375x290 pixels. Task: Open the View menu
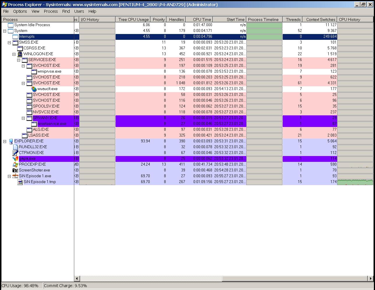pos(36,11)
